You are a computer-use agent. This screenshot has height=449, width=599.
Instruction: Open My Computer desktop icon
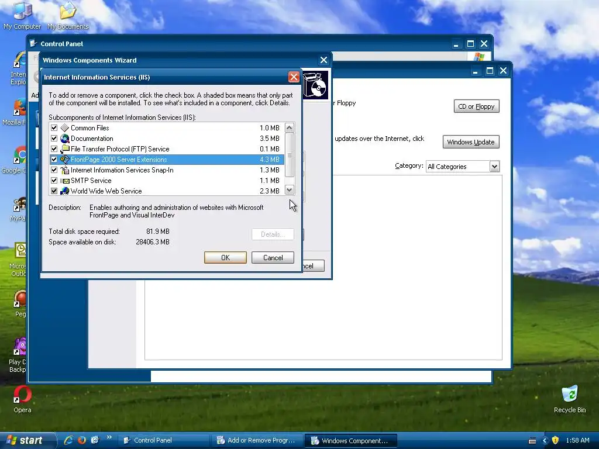(22, 15)
